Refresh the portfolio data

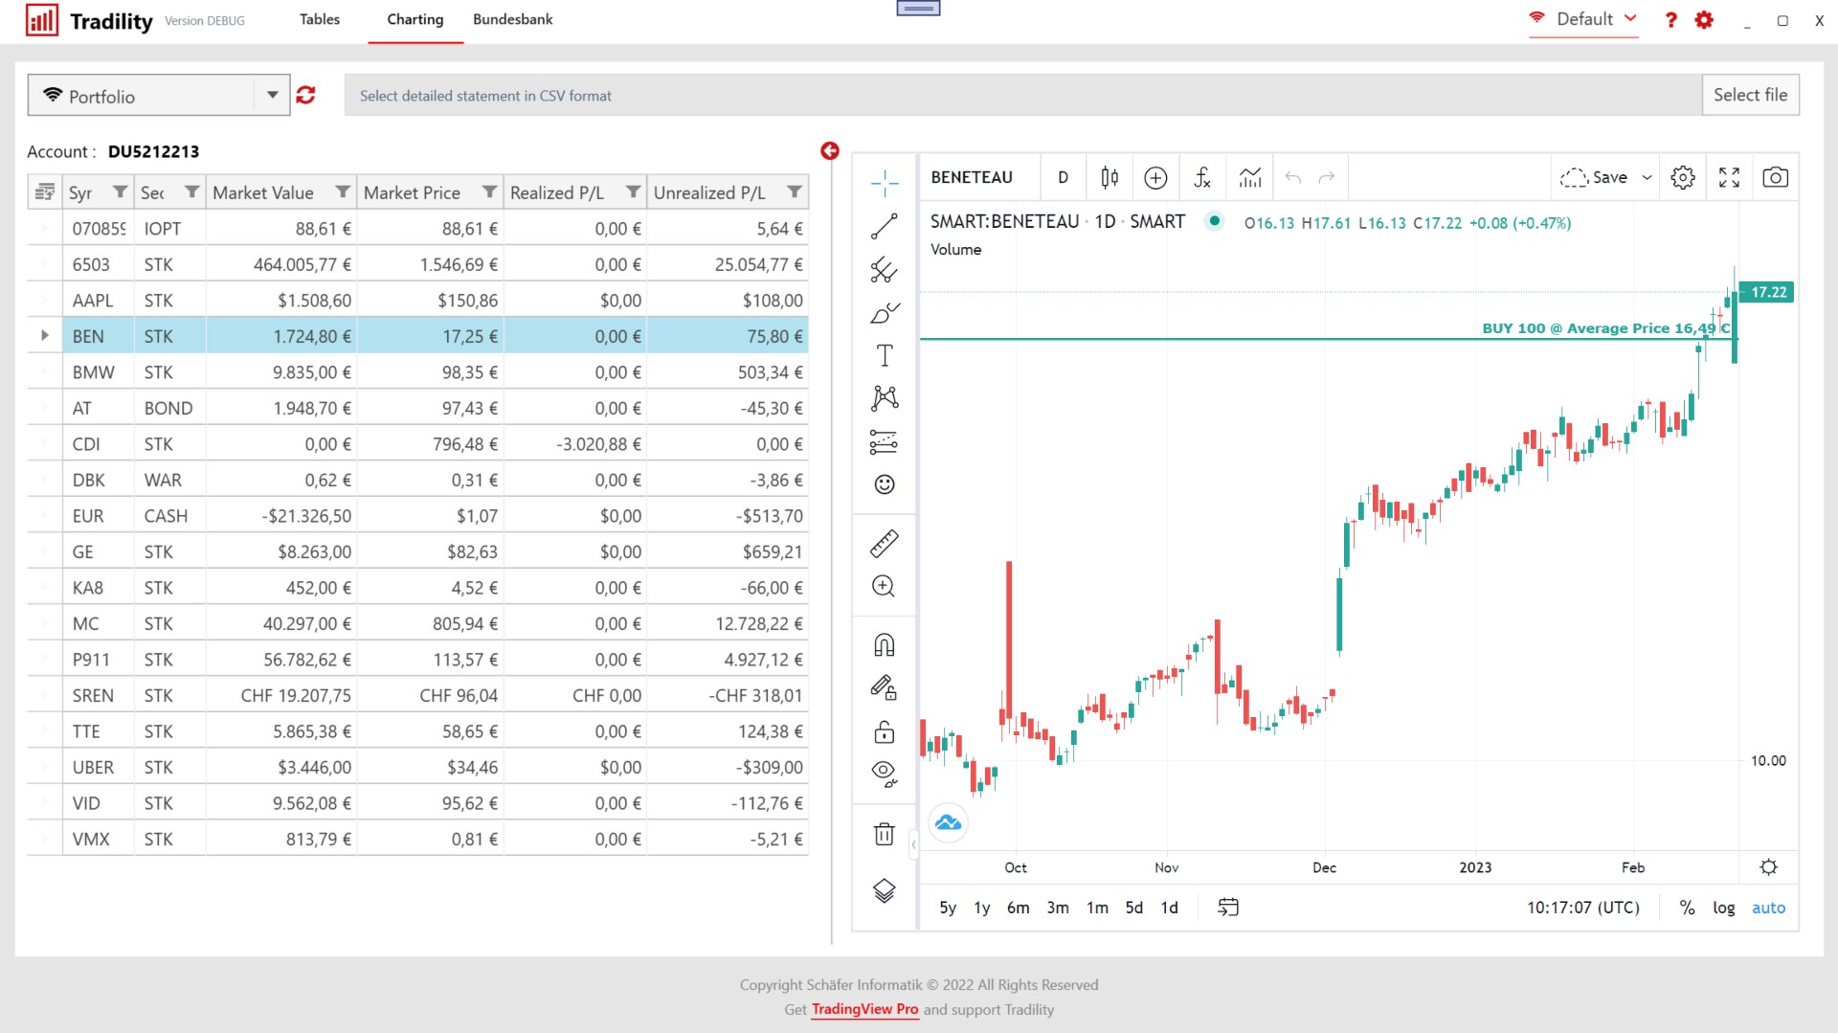(306, 95)
